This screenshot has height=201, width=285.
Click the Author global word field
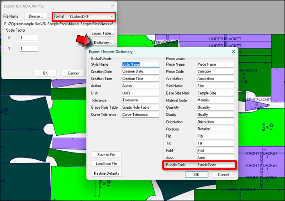click(x=140, y=86)
